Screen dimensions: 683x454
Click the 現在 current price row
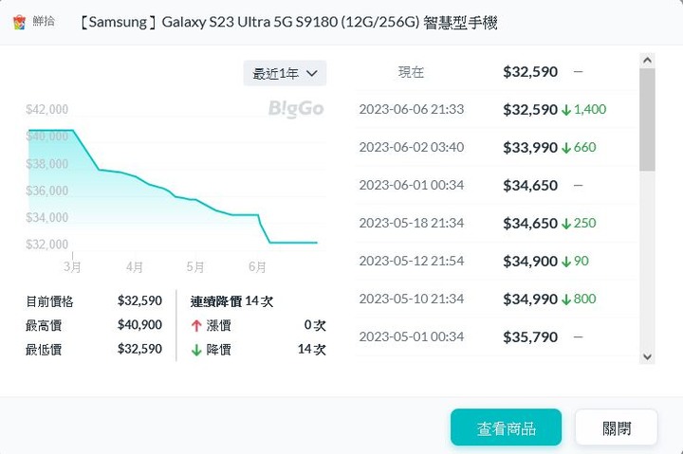pyautogui.click(x=496, y=72)
